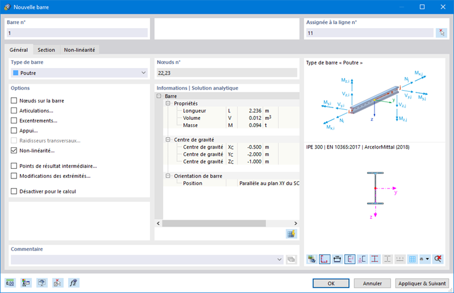Enable Nœuds sur la barre checkbox
The height and width of the screenshot is (293, 454).
pos(14,100)
